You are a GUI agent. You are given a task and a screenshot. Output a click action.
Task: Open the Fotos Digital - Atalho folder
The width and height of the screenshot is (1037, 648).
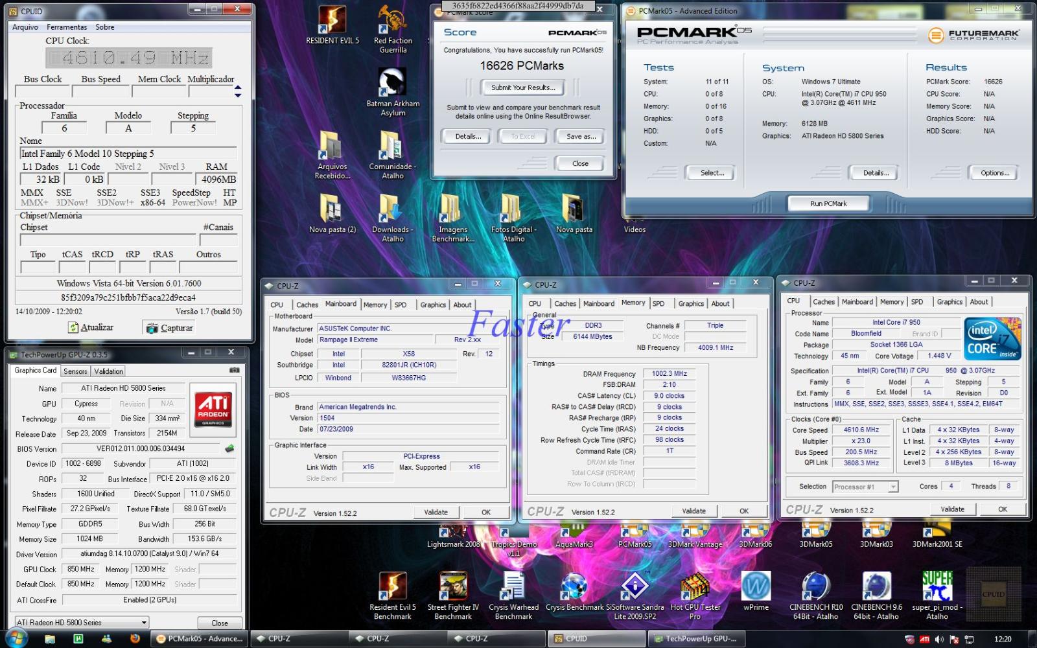tap(513, 217)
